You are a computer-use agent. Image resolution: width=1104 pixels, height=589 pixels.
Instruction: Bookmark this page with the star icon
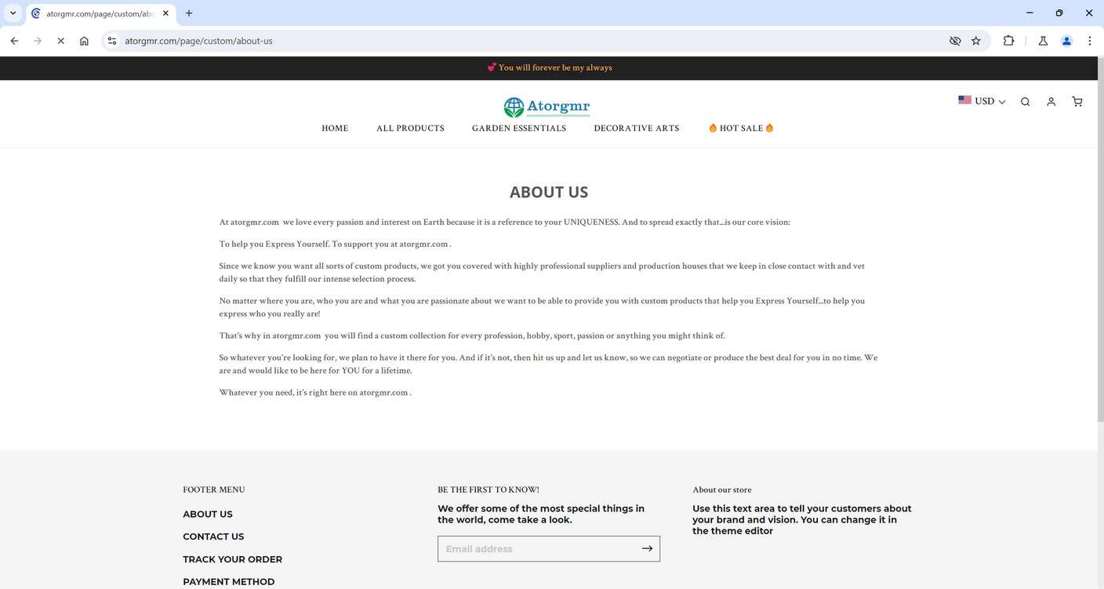[x=976, y=41]
